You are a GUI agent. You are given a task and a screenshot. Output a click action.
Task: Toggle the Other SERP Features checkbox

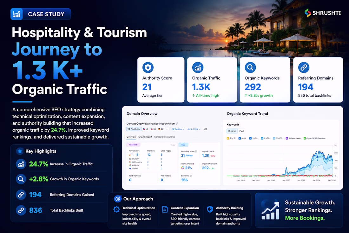(x=305, y=139)
